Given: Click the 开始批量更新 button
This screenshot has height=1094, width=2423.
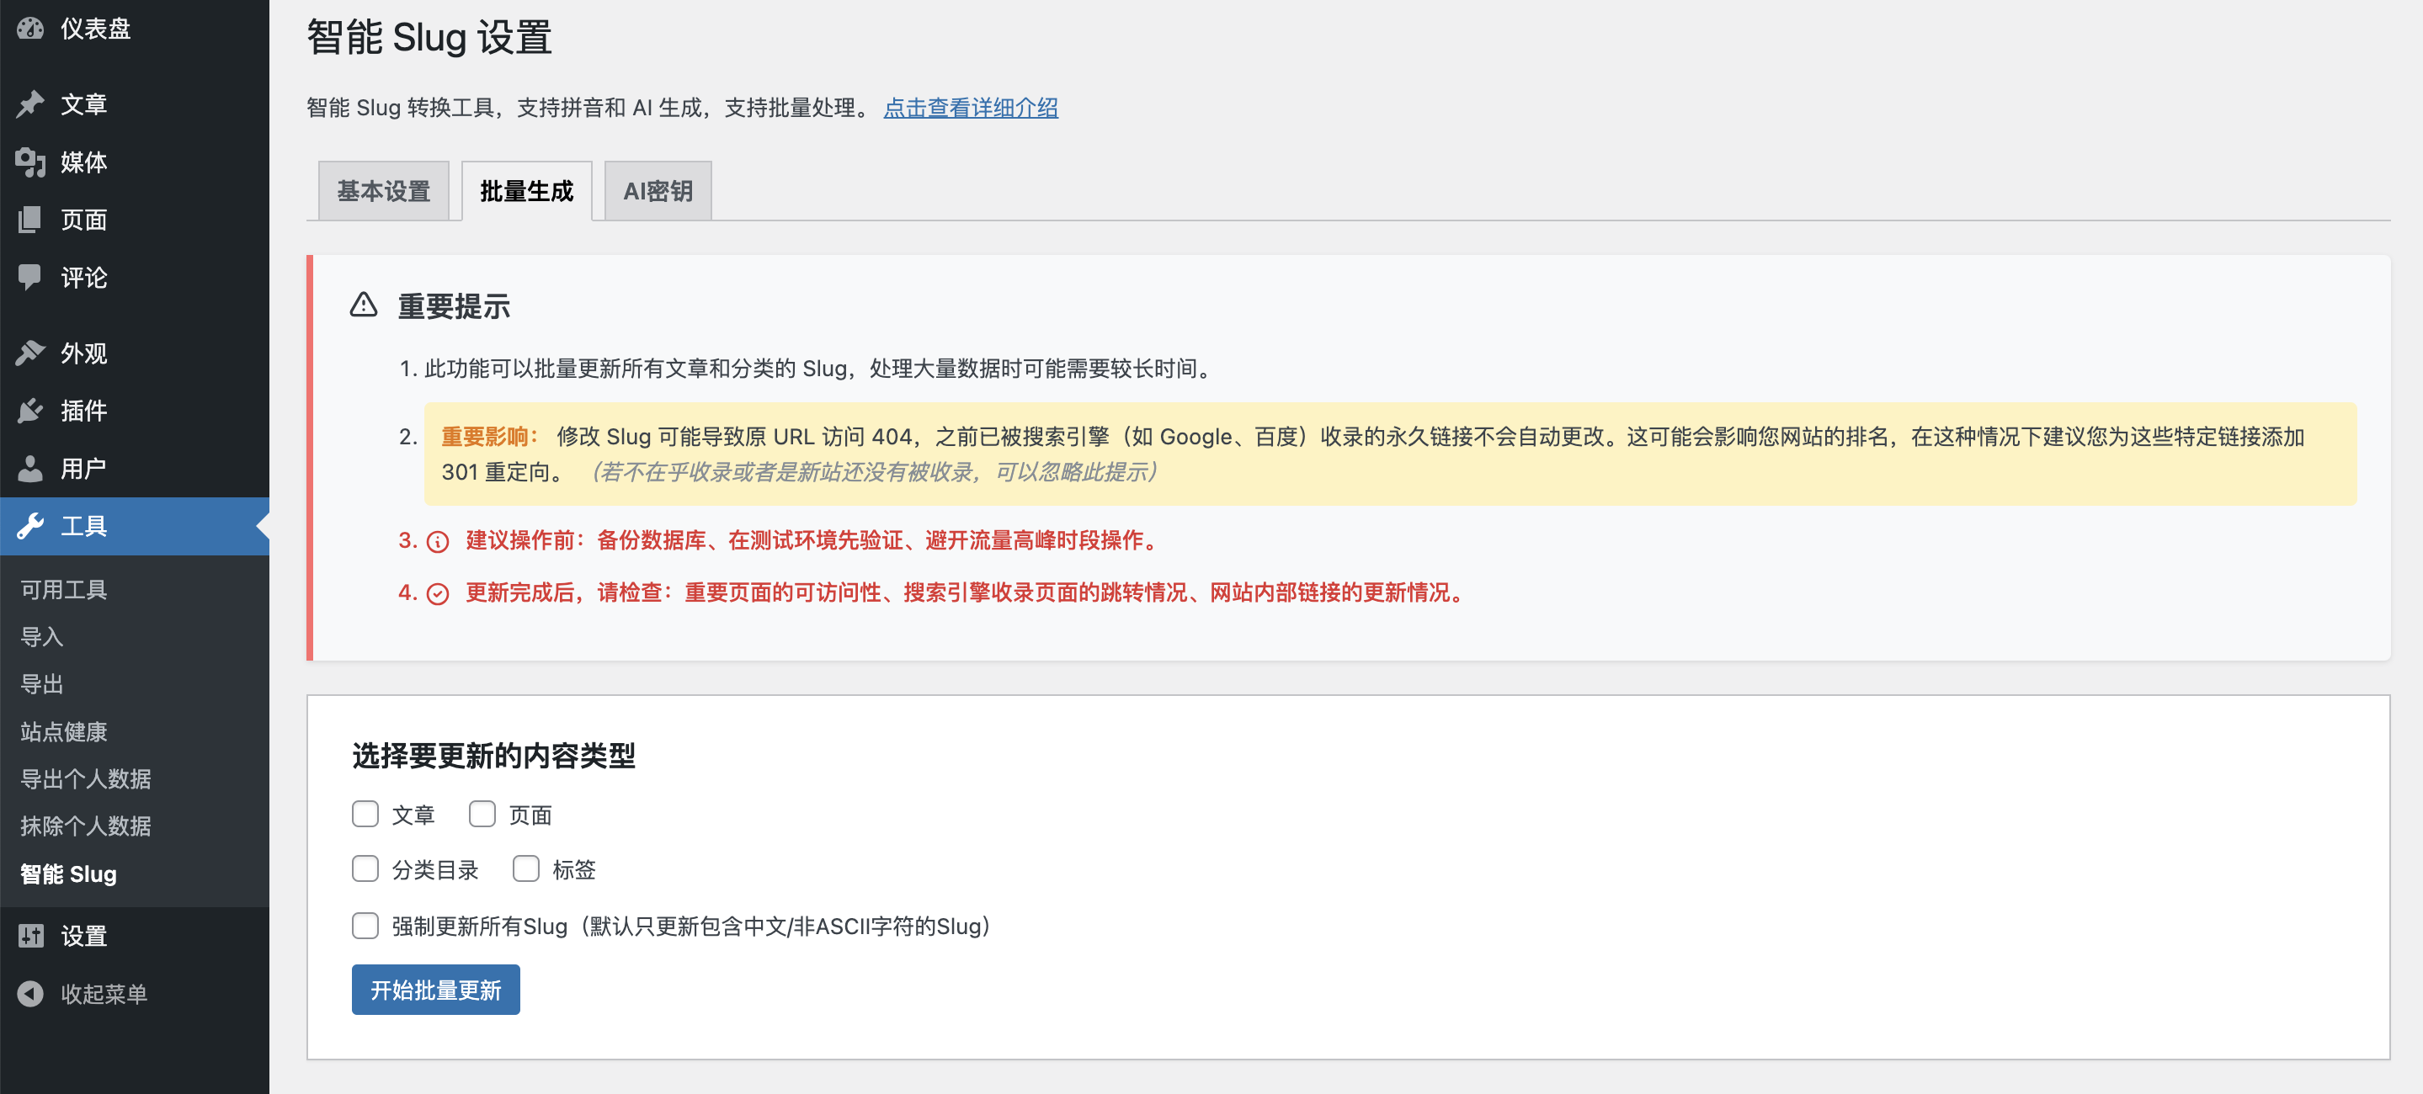Looking at the screenshot, I should point(435,990).
